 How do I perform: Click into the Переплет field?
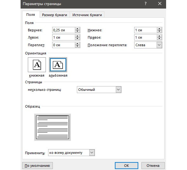pos(64,45)
